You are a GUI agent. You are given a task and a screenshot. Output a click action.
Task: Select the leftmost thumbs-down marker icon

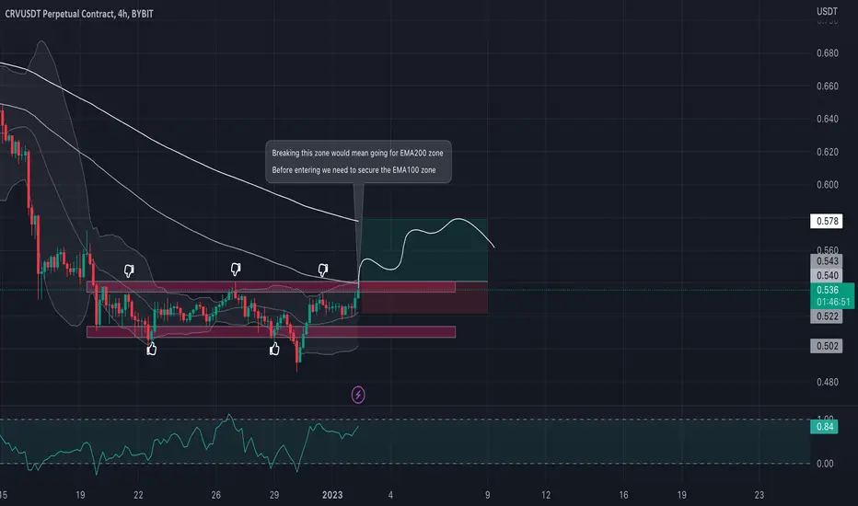coord(129,270)
